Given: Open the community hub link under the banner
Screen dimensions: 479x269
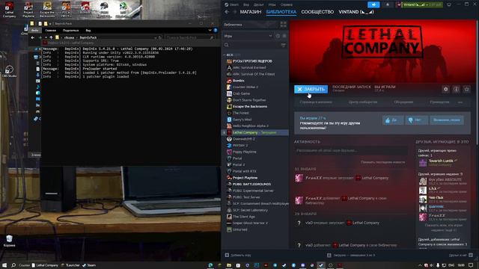Looking at the screenshot, I should click(362, 102).
